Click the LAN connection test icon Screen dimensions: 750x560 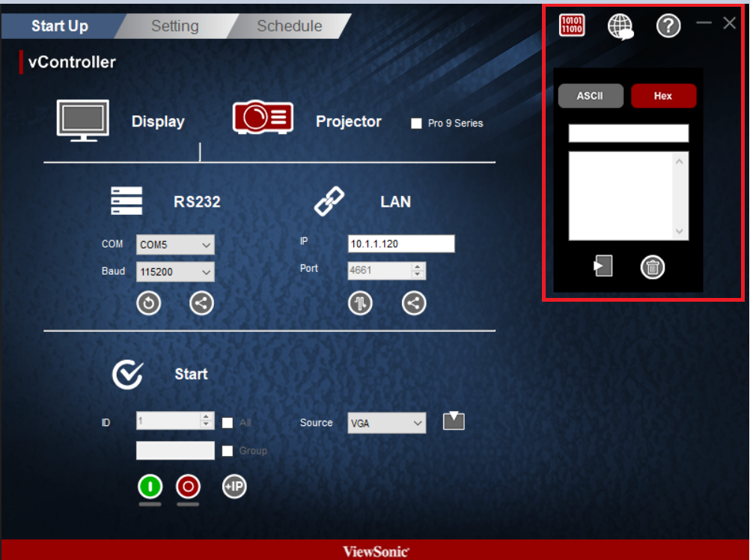[360, 303]
